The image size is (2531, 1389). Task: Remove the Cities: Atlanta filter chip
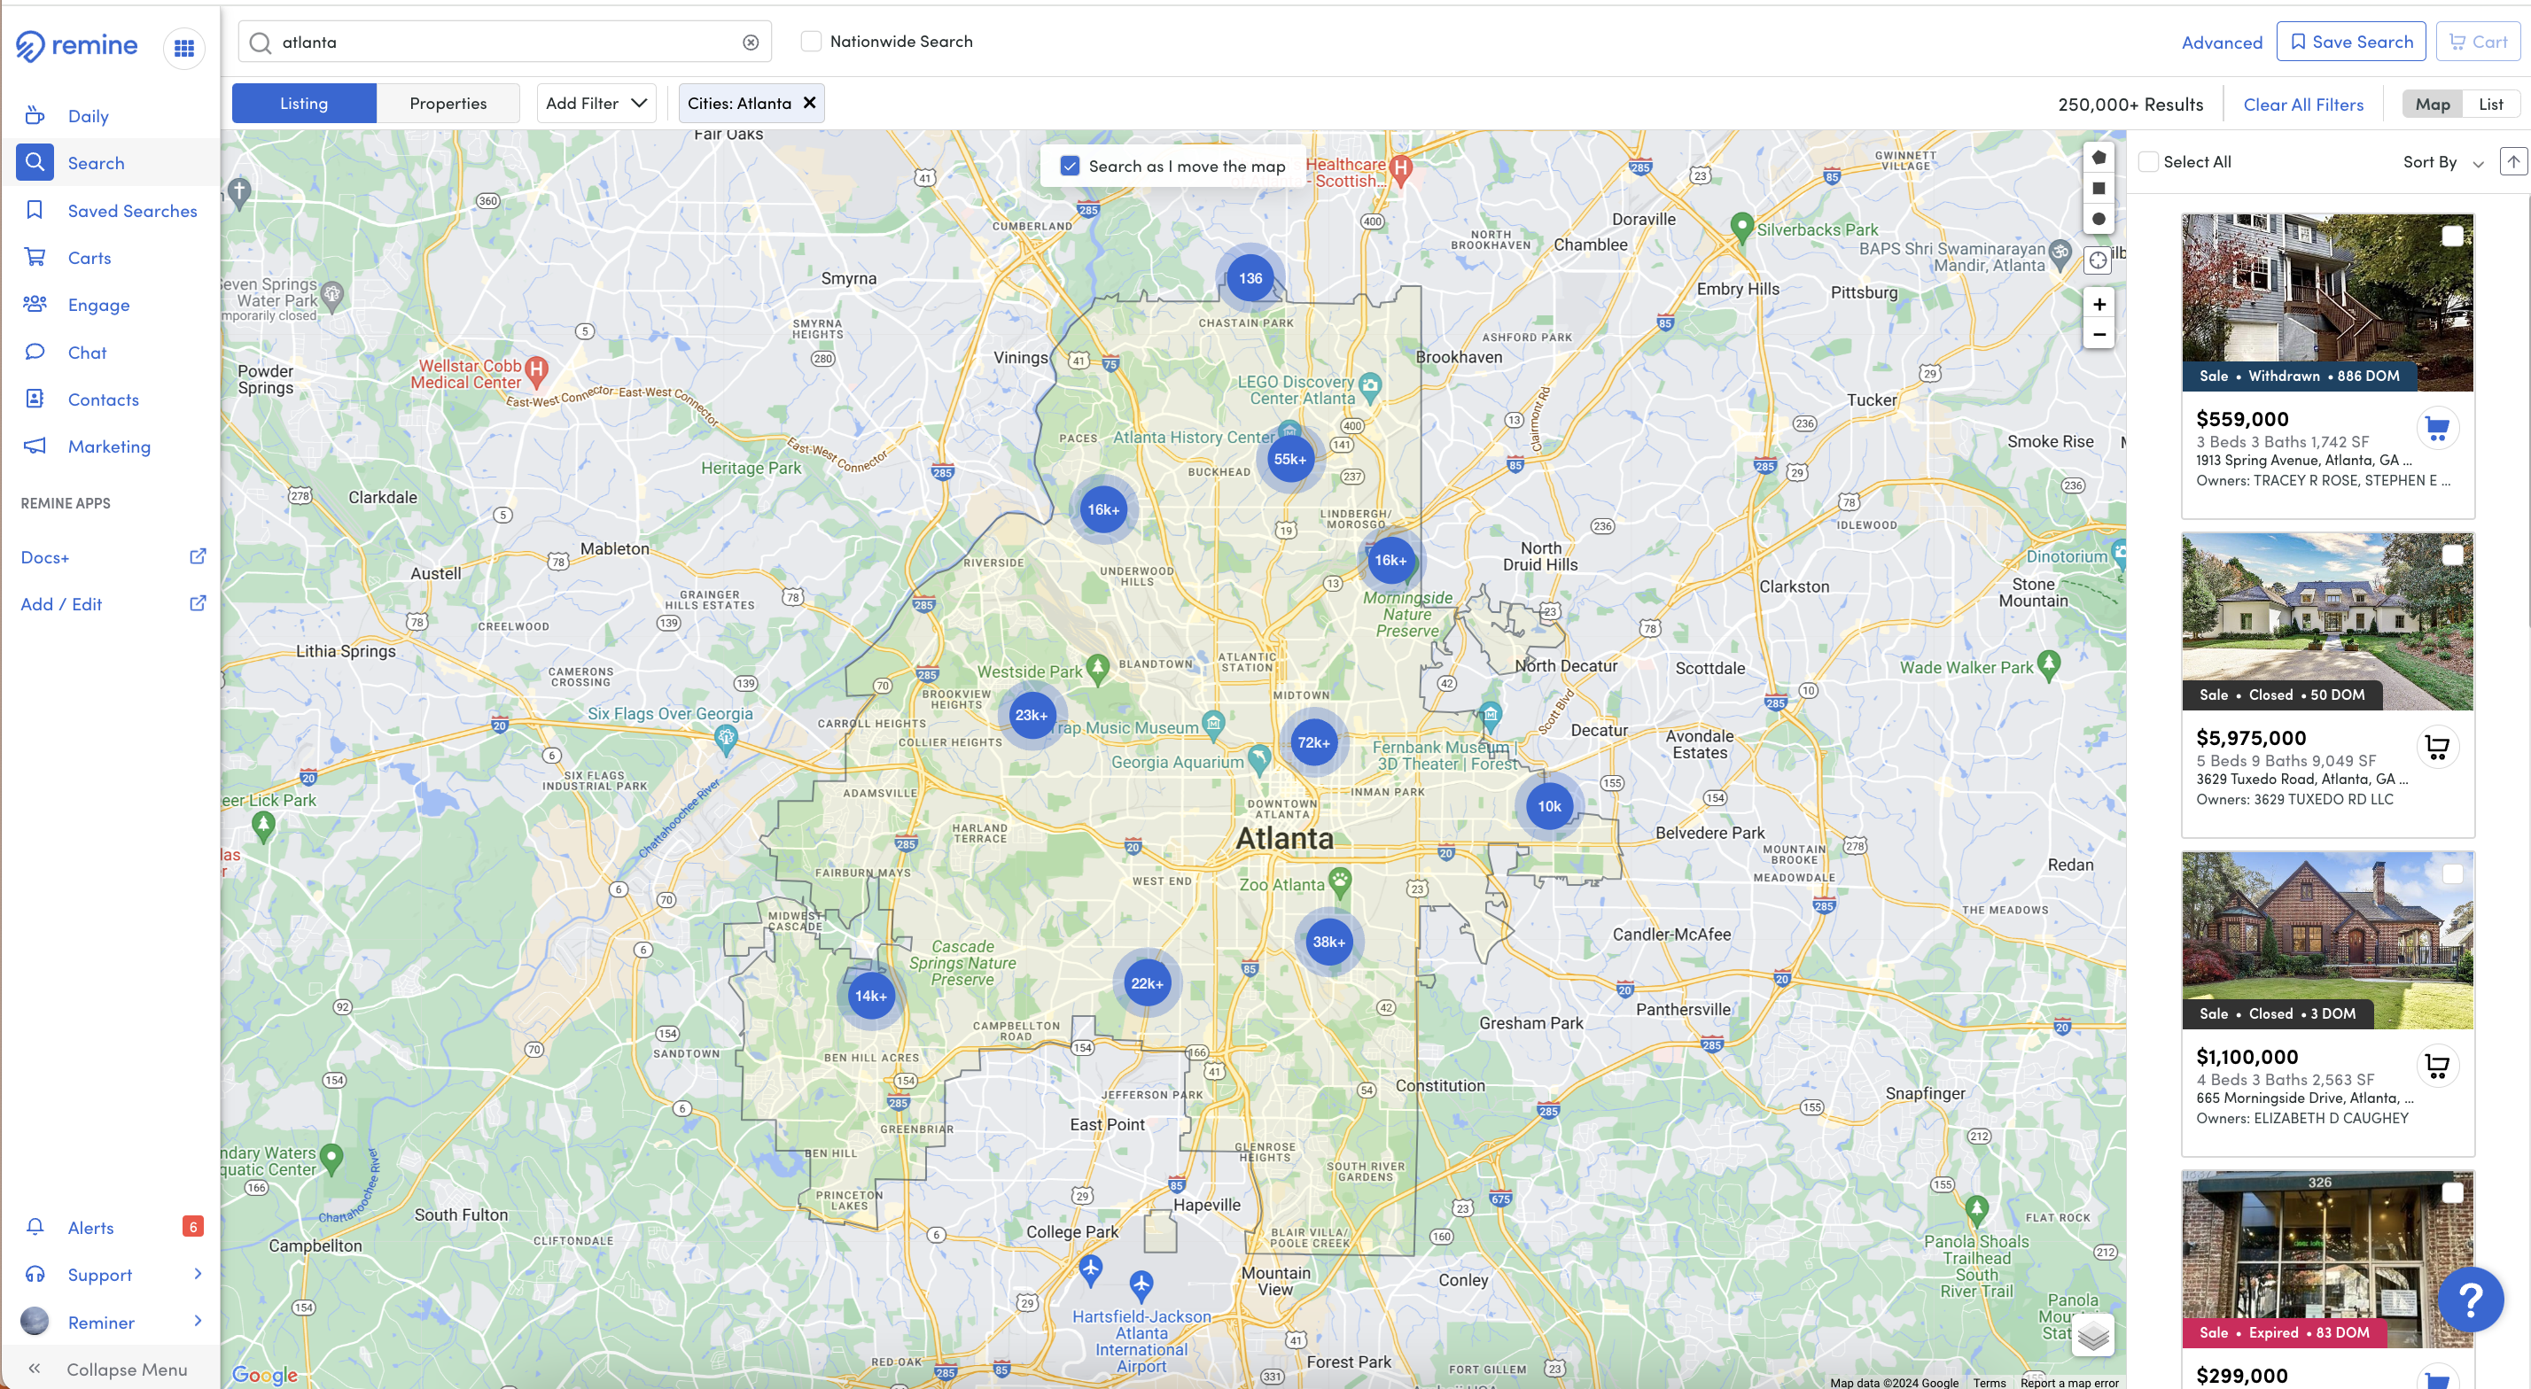(810, 103)
